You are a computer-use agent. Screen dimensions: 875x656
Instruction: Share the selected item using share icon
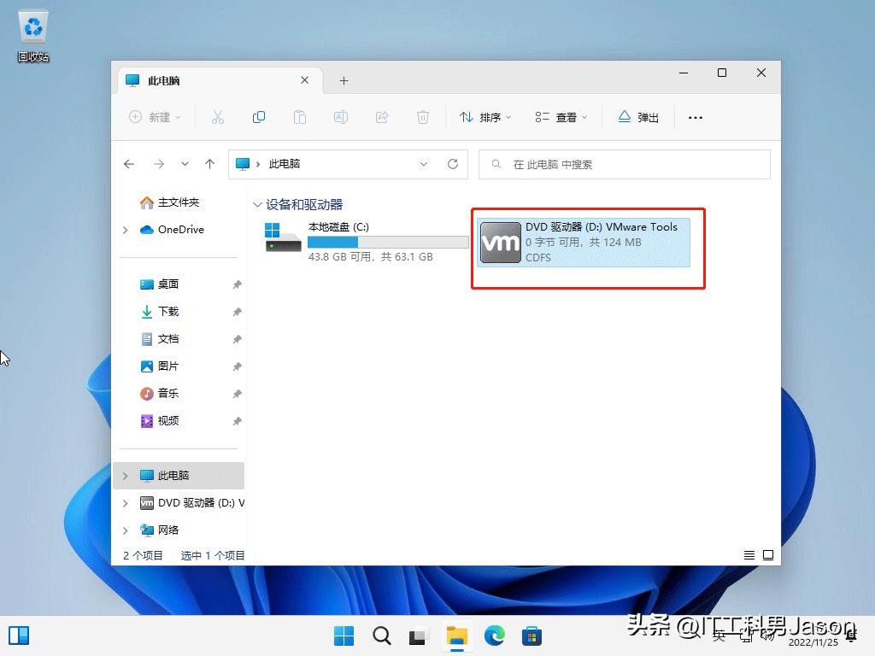(382, 117)
